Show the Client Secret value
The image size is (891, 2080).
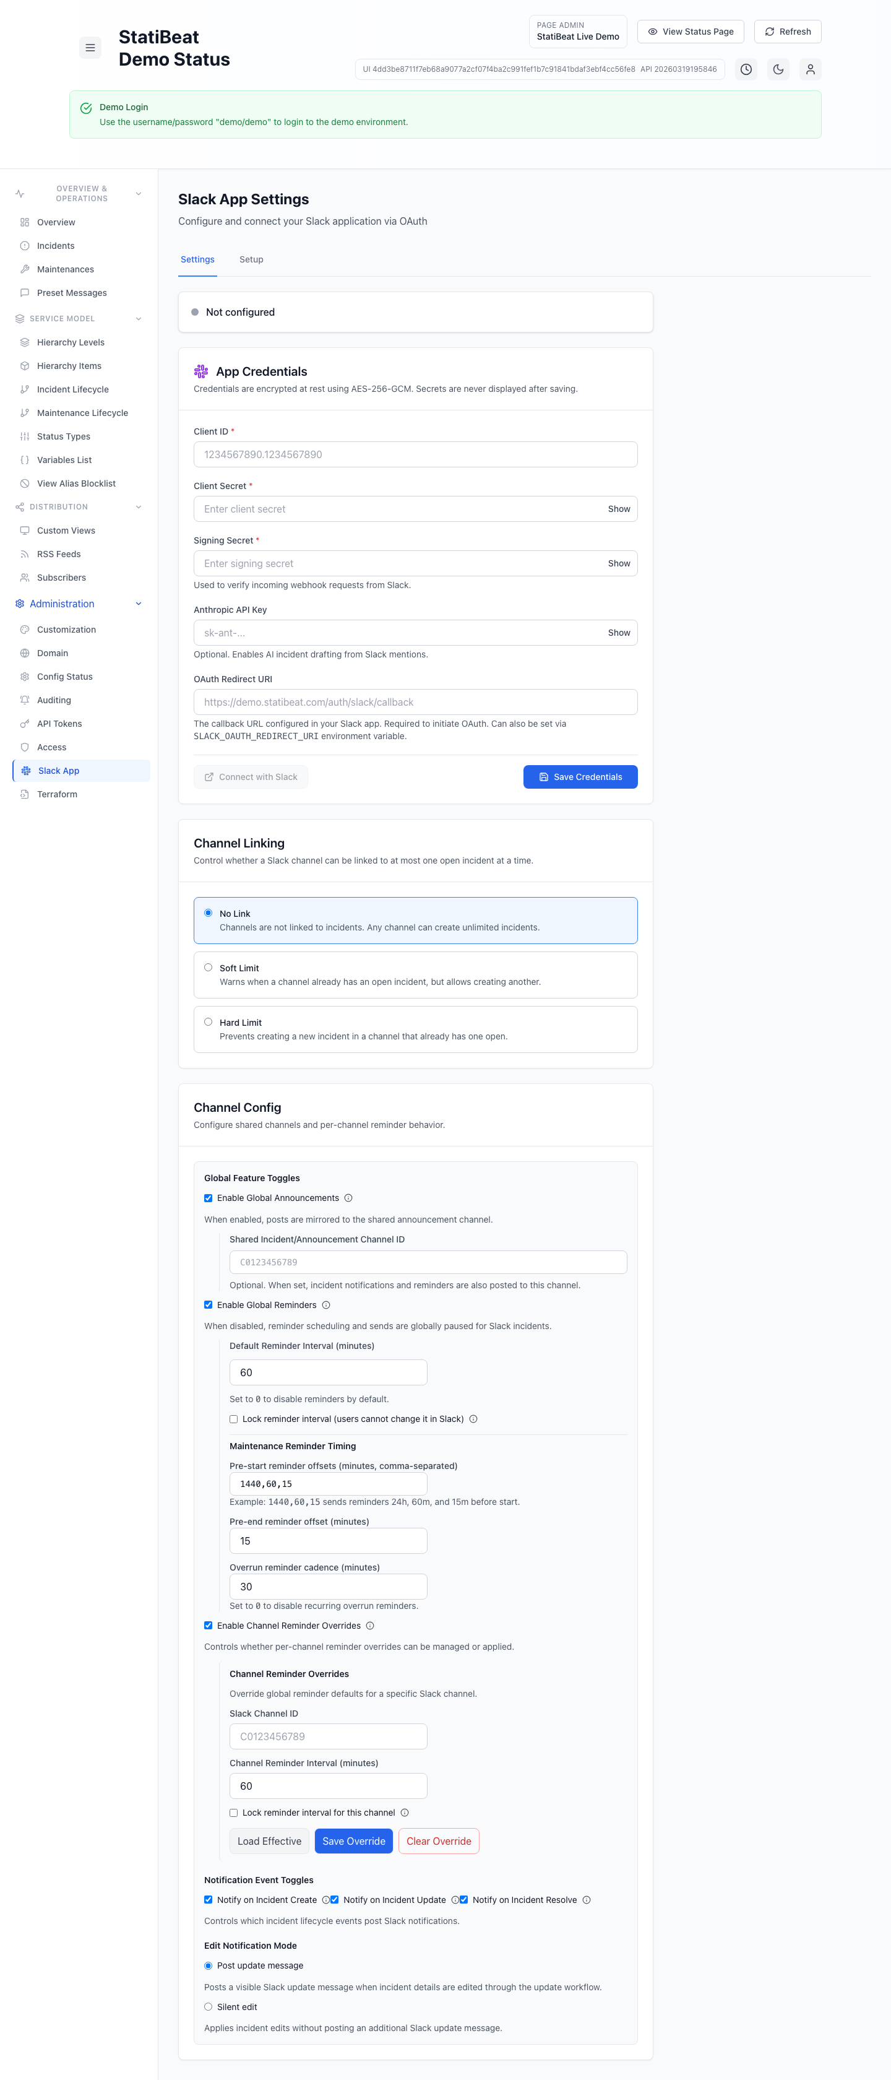pos(619,509)
